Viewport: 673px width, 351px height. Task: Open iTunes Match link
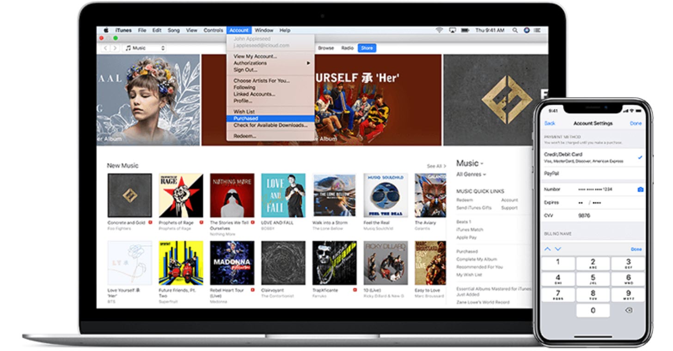(470, 230)
